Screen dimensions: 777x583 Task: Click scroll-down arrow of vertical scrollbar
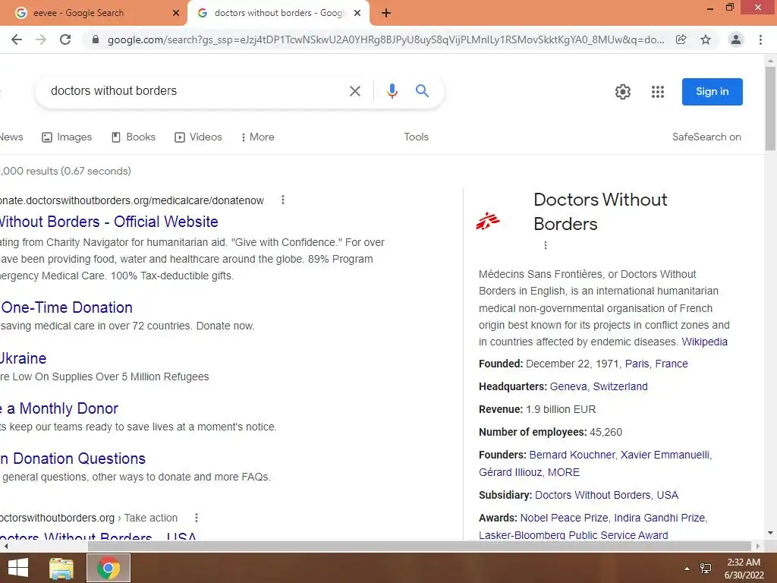tap(770, 533)
